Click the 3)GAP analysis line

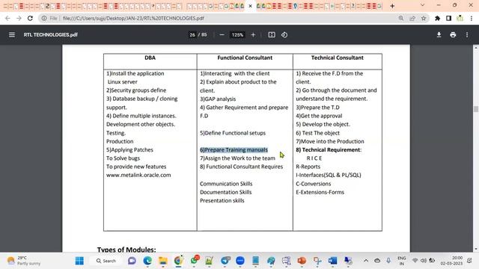(x=218, y=99)
